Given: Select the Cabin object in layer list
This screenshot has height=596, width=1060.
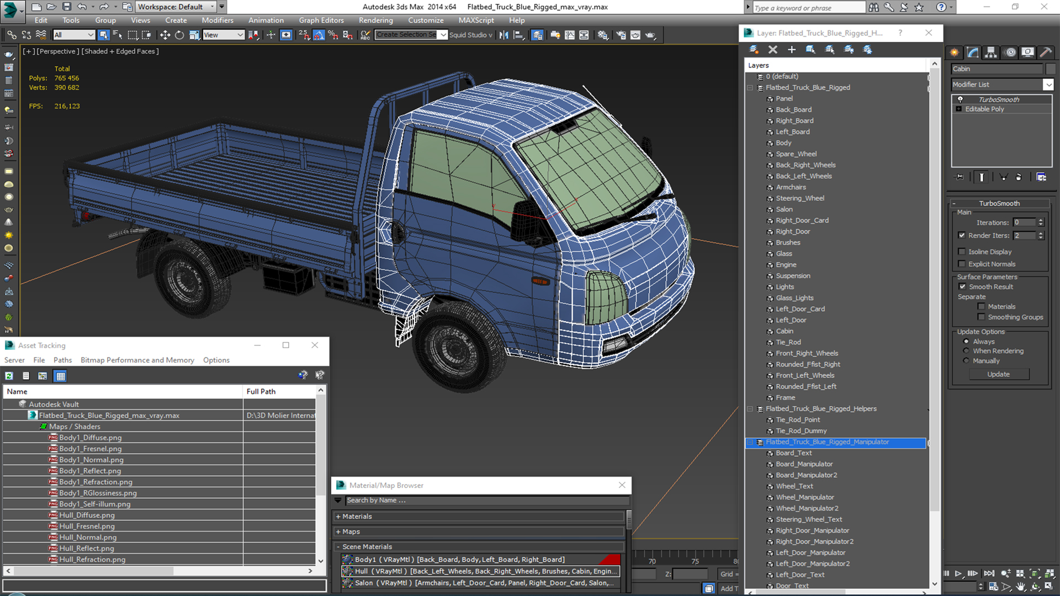Looking at the screenshot, I should click(x=785, y=331).
